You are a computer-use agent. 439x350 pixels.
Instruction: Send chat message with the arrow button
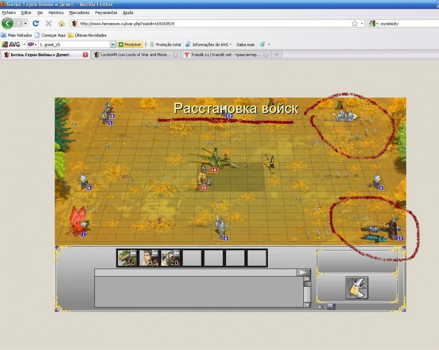click(303, 272)
